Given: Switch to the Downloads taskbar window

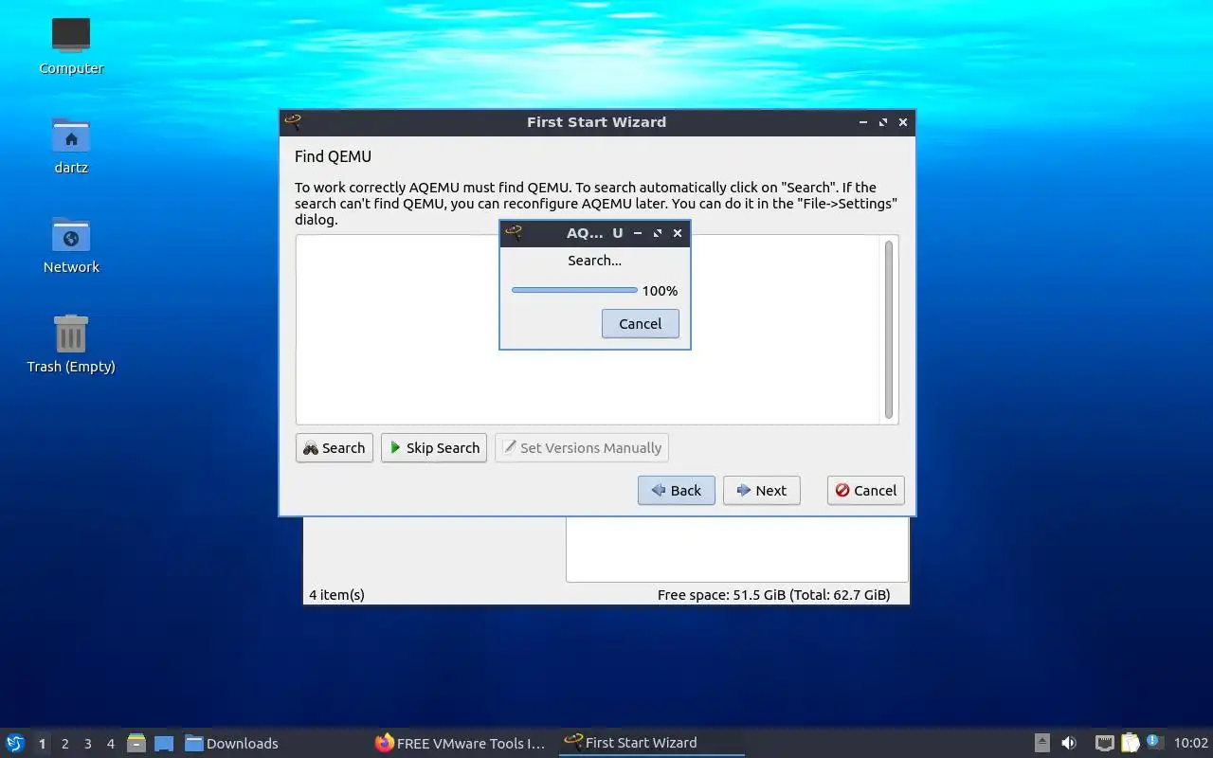Looking at the screenshot, I should click(x=232, y=743).
